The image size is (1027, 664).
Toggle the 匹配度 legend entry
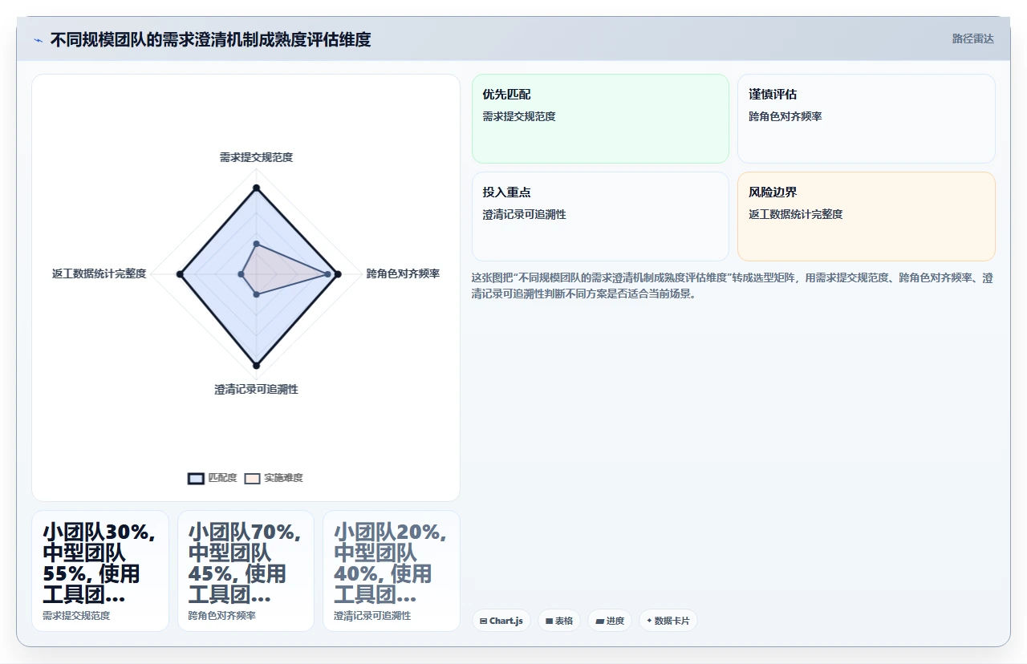(212, 478)
